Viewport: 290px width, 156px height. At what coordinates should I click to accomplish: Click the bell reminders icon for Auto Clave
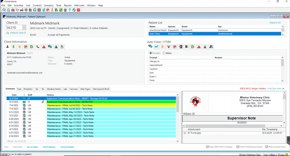pos(162,47)
